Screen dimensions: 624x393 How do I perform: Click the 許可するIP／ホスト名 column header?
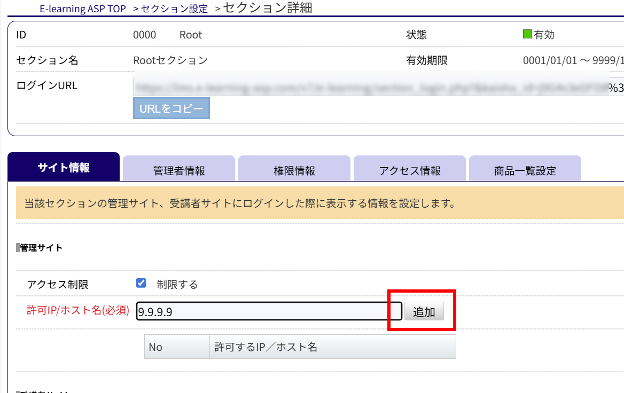(266, 347)
